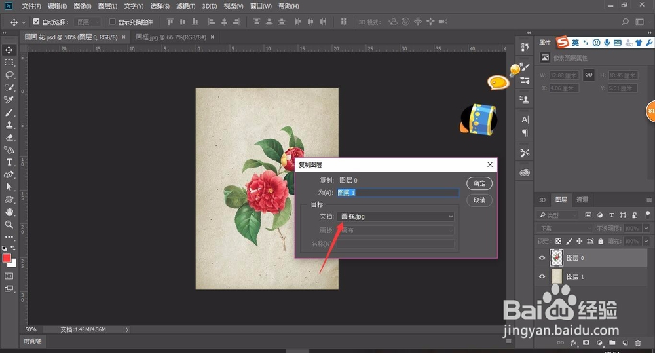The width and height of the screenshot is (655, 353).
Task: Expand the collapsed tools panel chevrons
Action: (4, 33)
